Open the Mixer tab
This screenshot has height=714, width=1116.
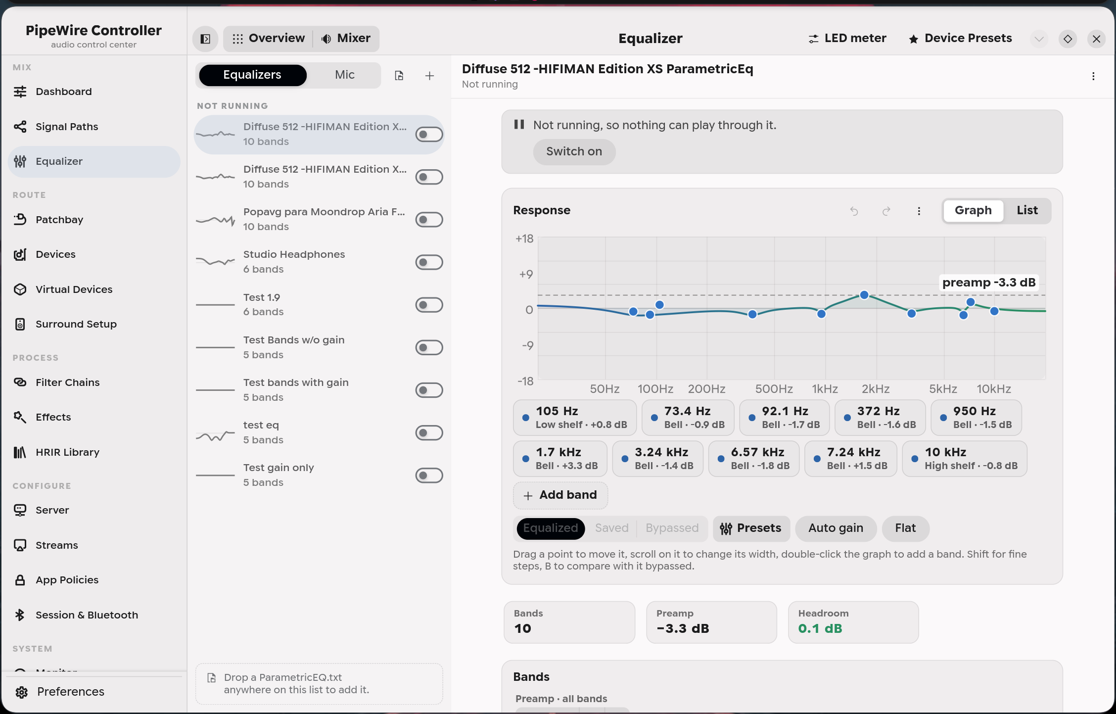[x=346, y=39]
